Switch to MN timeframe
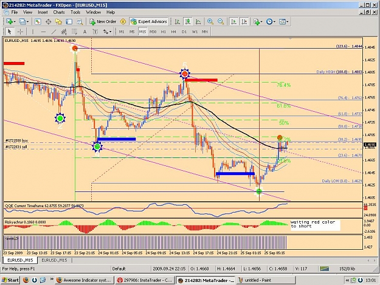 tap(204, 32)
